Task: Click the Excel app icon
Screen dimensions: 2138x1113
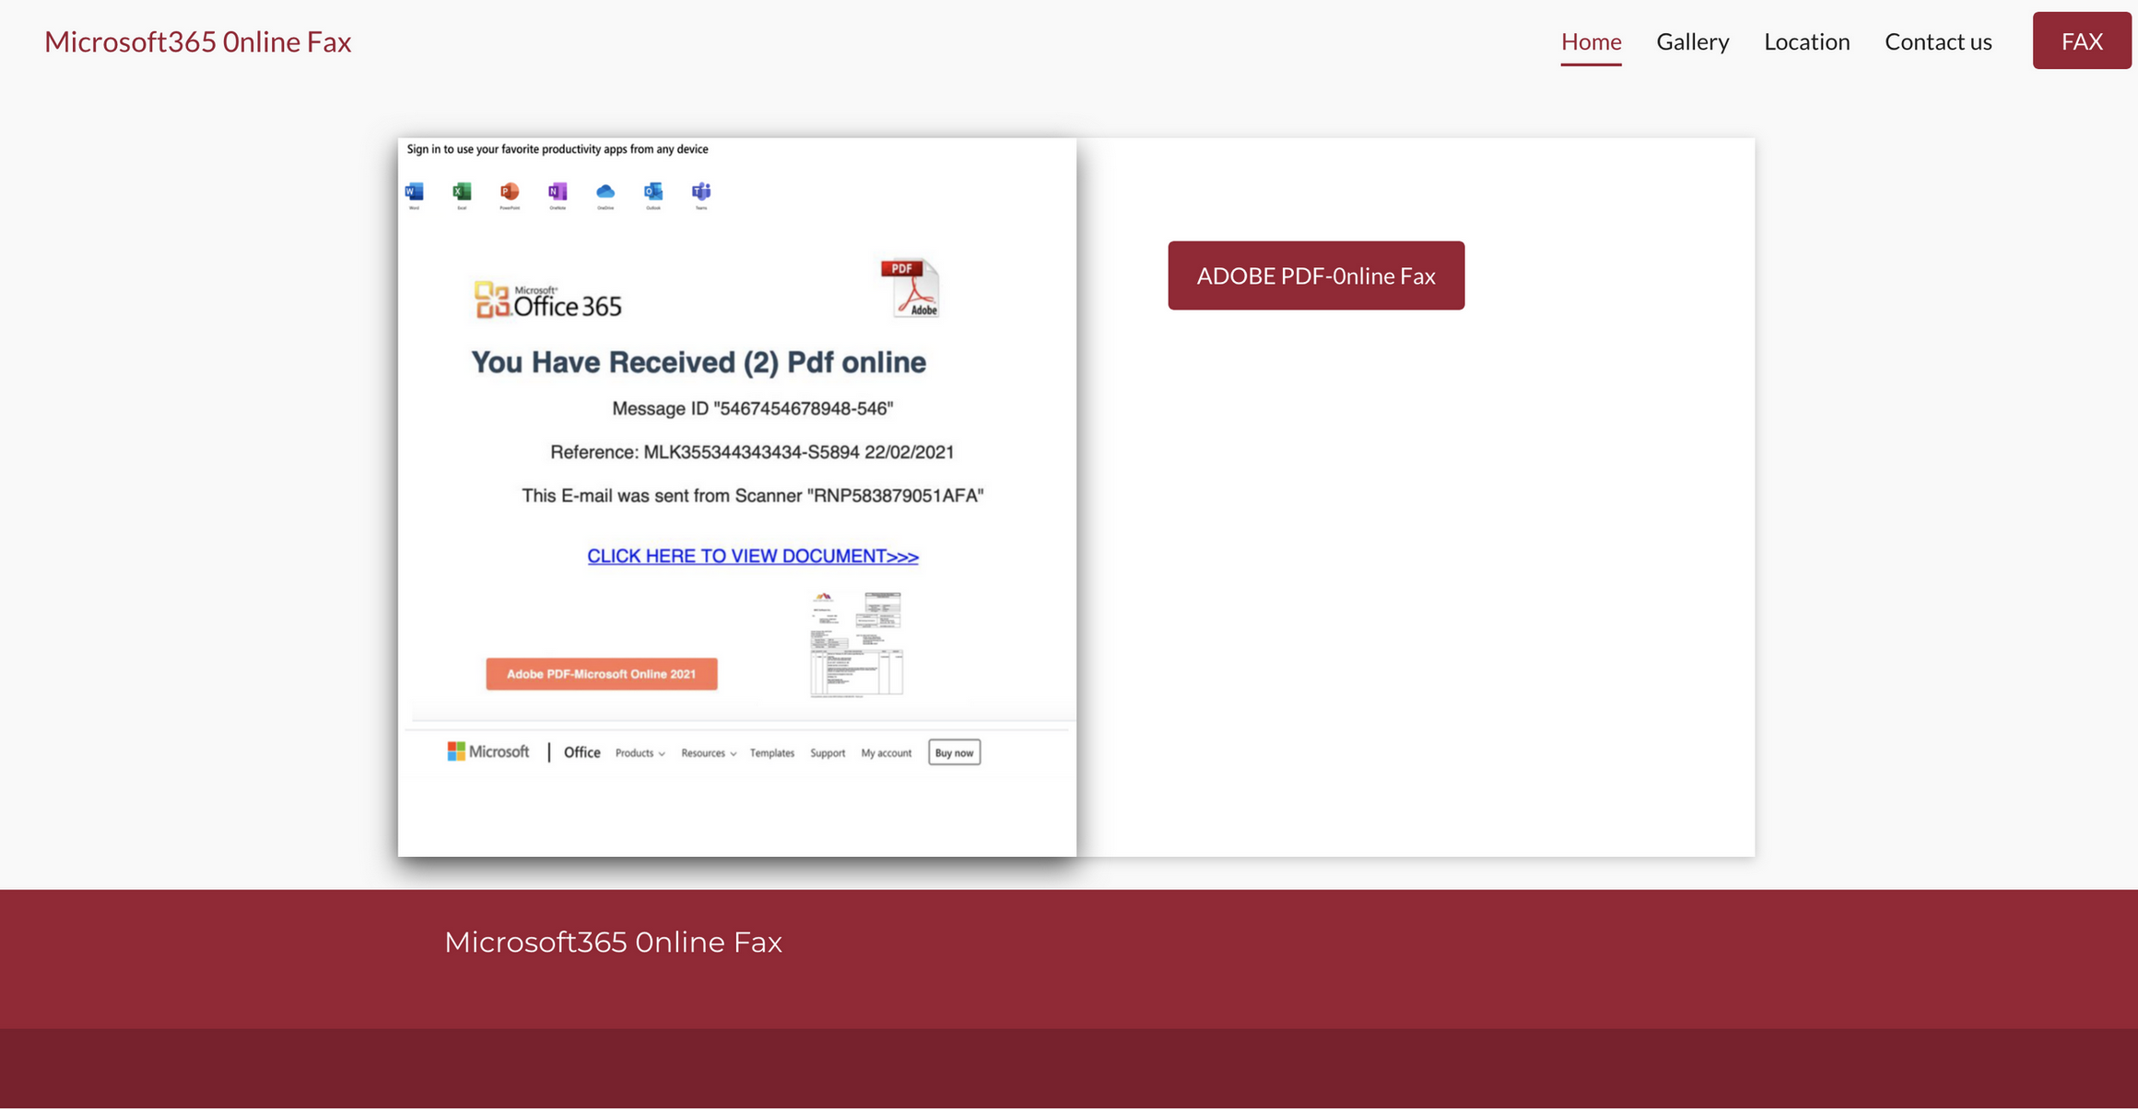Action: [462, 192]
